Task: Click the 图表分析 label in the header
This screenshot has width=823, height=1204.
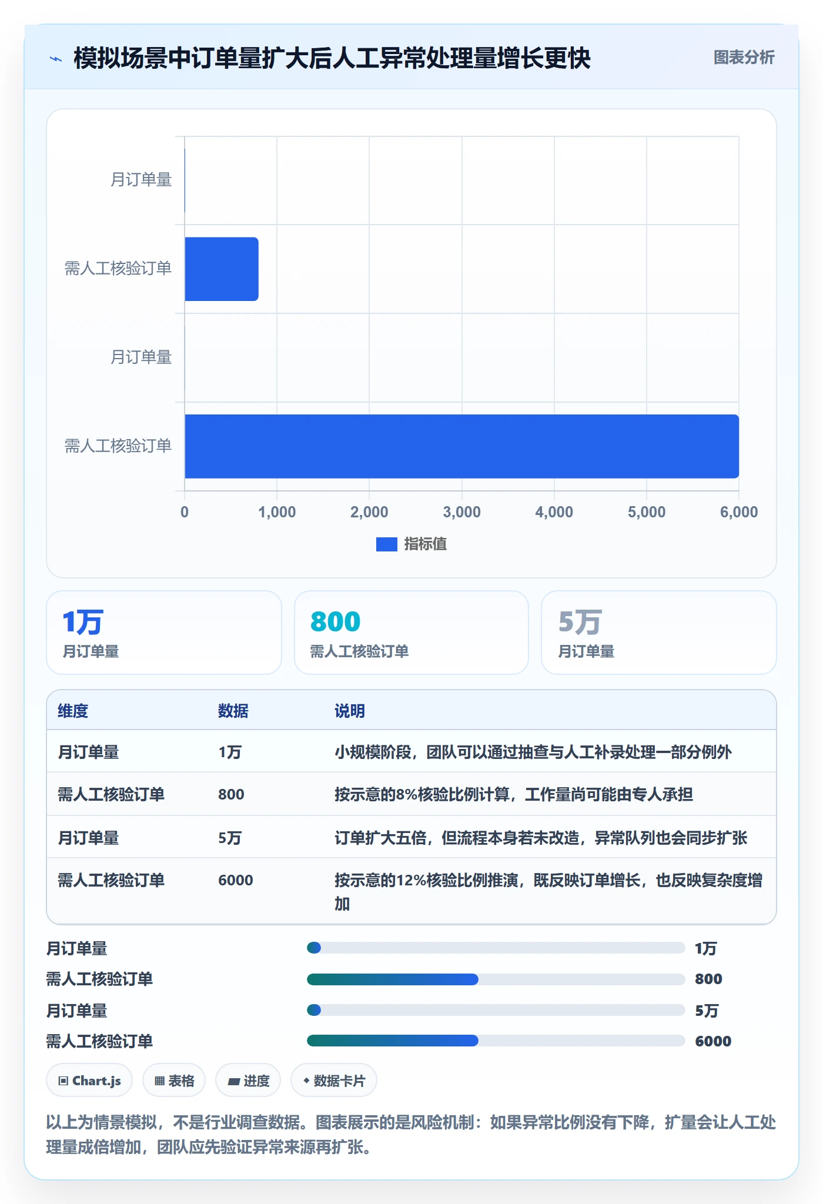Action: pyautogui.click(x=744, y=58)
